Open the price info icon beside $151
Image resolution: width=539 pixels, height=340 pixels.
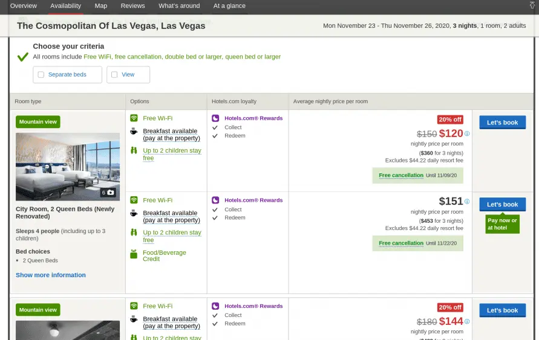pos(467,201)
